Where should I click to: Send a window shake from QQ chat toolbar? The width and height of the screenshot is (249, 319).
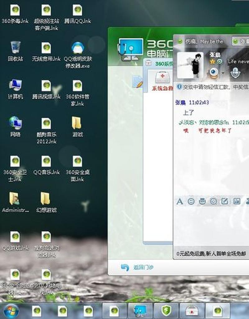[214, 201]
